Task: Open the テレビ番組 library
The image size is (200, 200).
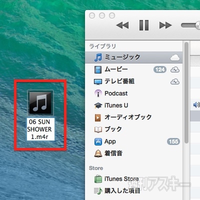Action: pyautogui.click(x=119, y=81)
